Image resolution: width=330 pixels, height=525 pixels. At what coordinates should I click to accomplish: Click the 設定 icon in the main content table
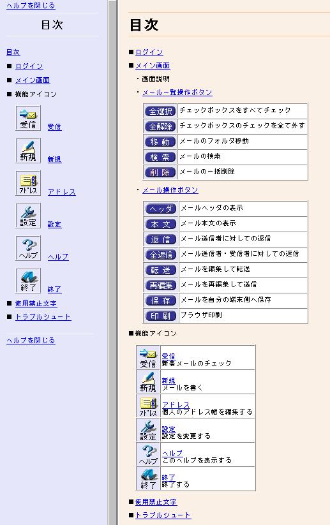[148, 430]
